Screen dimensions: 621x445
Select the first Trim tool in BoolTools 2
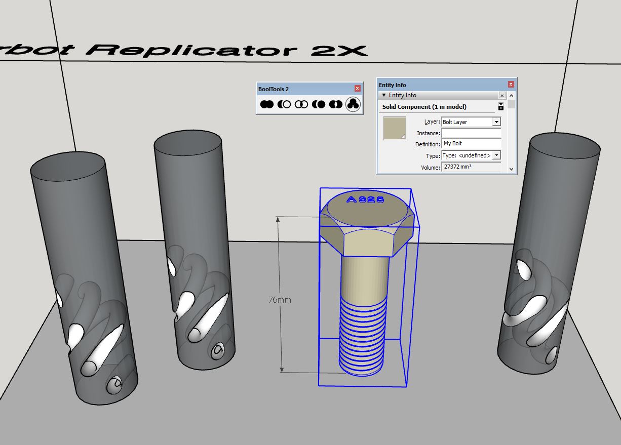pyautogui.click(x=319, y=104)
